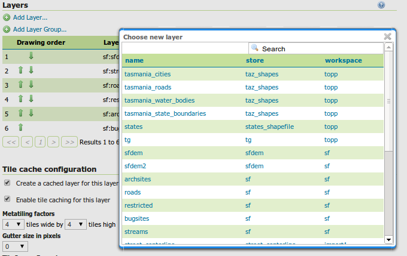This screenshot has width=407, height=256.
Task: Choose the sfdem layer link
Action: (133, 153)
